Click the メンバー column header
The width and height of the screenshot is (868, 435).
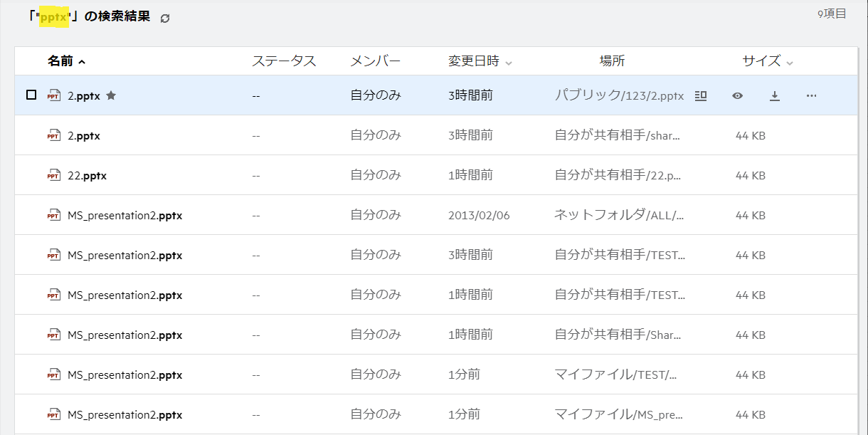tap(375, 61)
